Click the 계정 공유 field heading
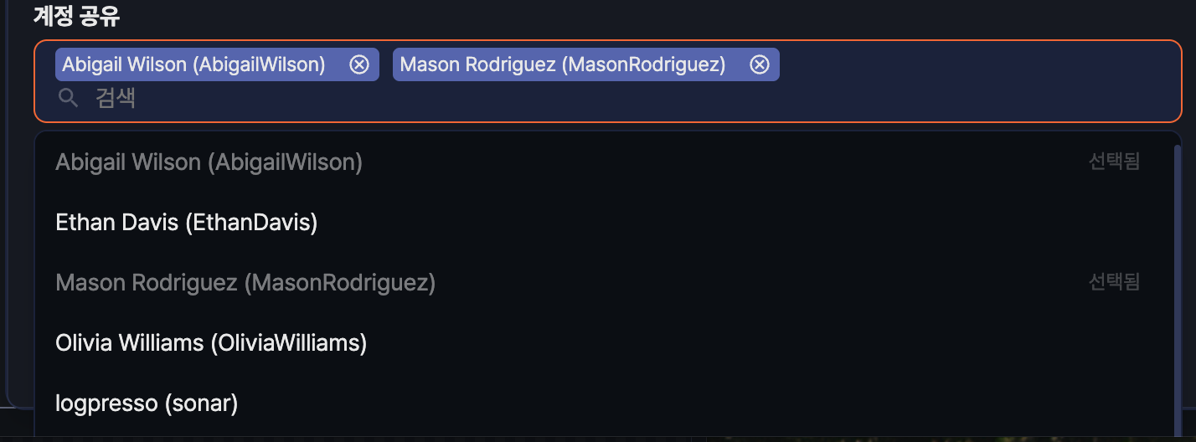The image size is (1196, 442). pos(76,16)
